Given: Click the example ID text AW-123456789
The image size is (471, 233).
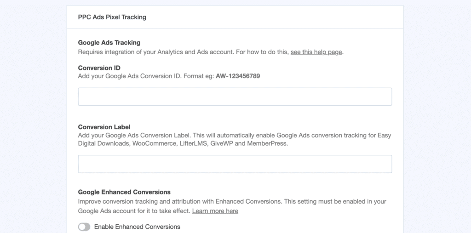Looking at the screenshot, I should [x=238, y=76].
